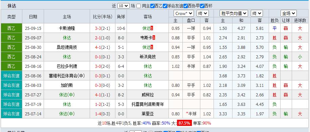Click the 一球 handicap on 25-09-15 row
The height and width of the screenshot is (132, 310).
pos(191,28)
